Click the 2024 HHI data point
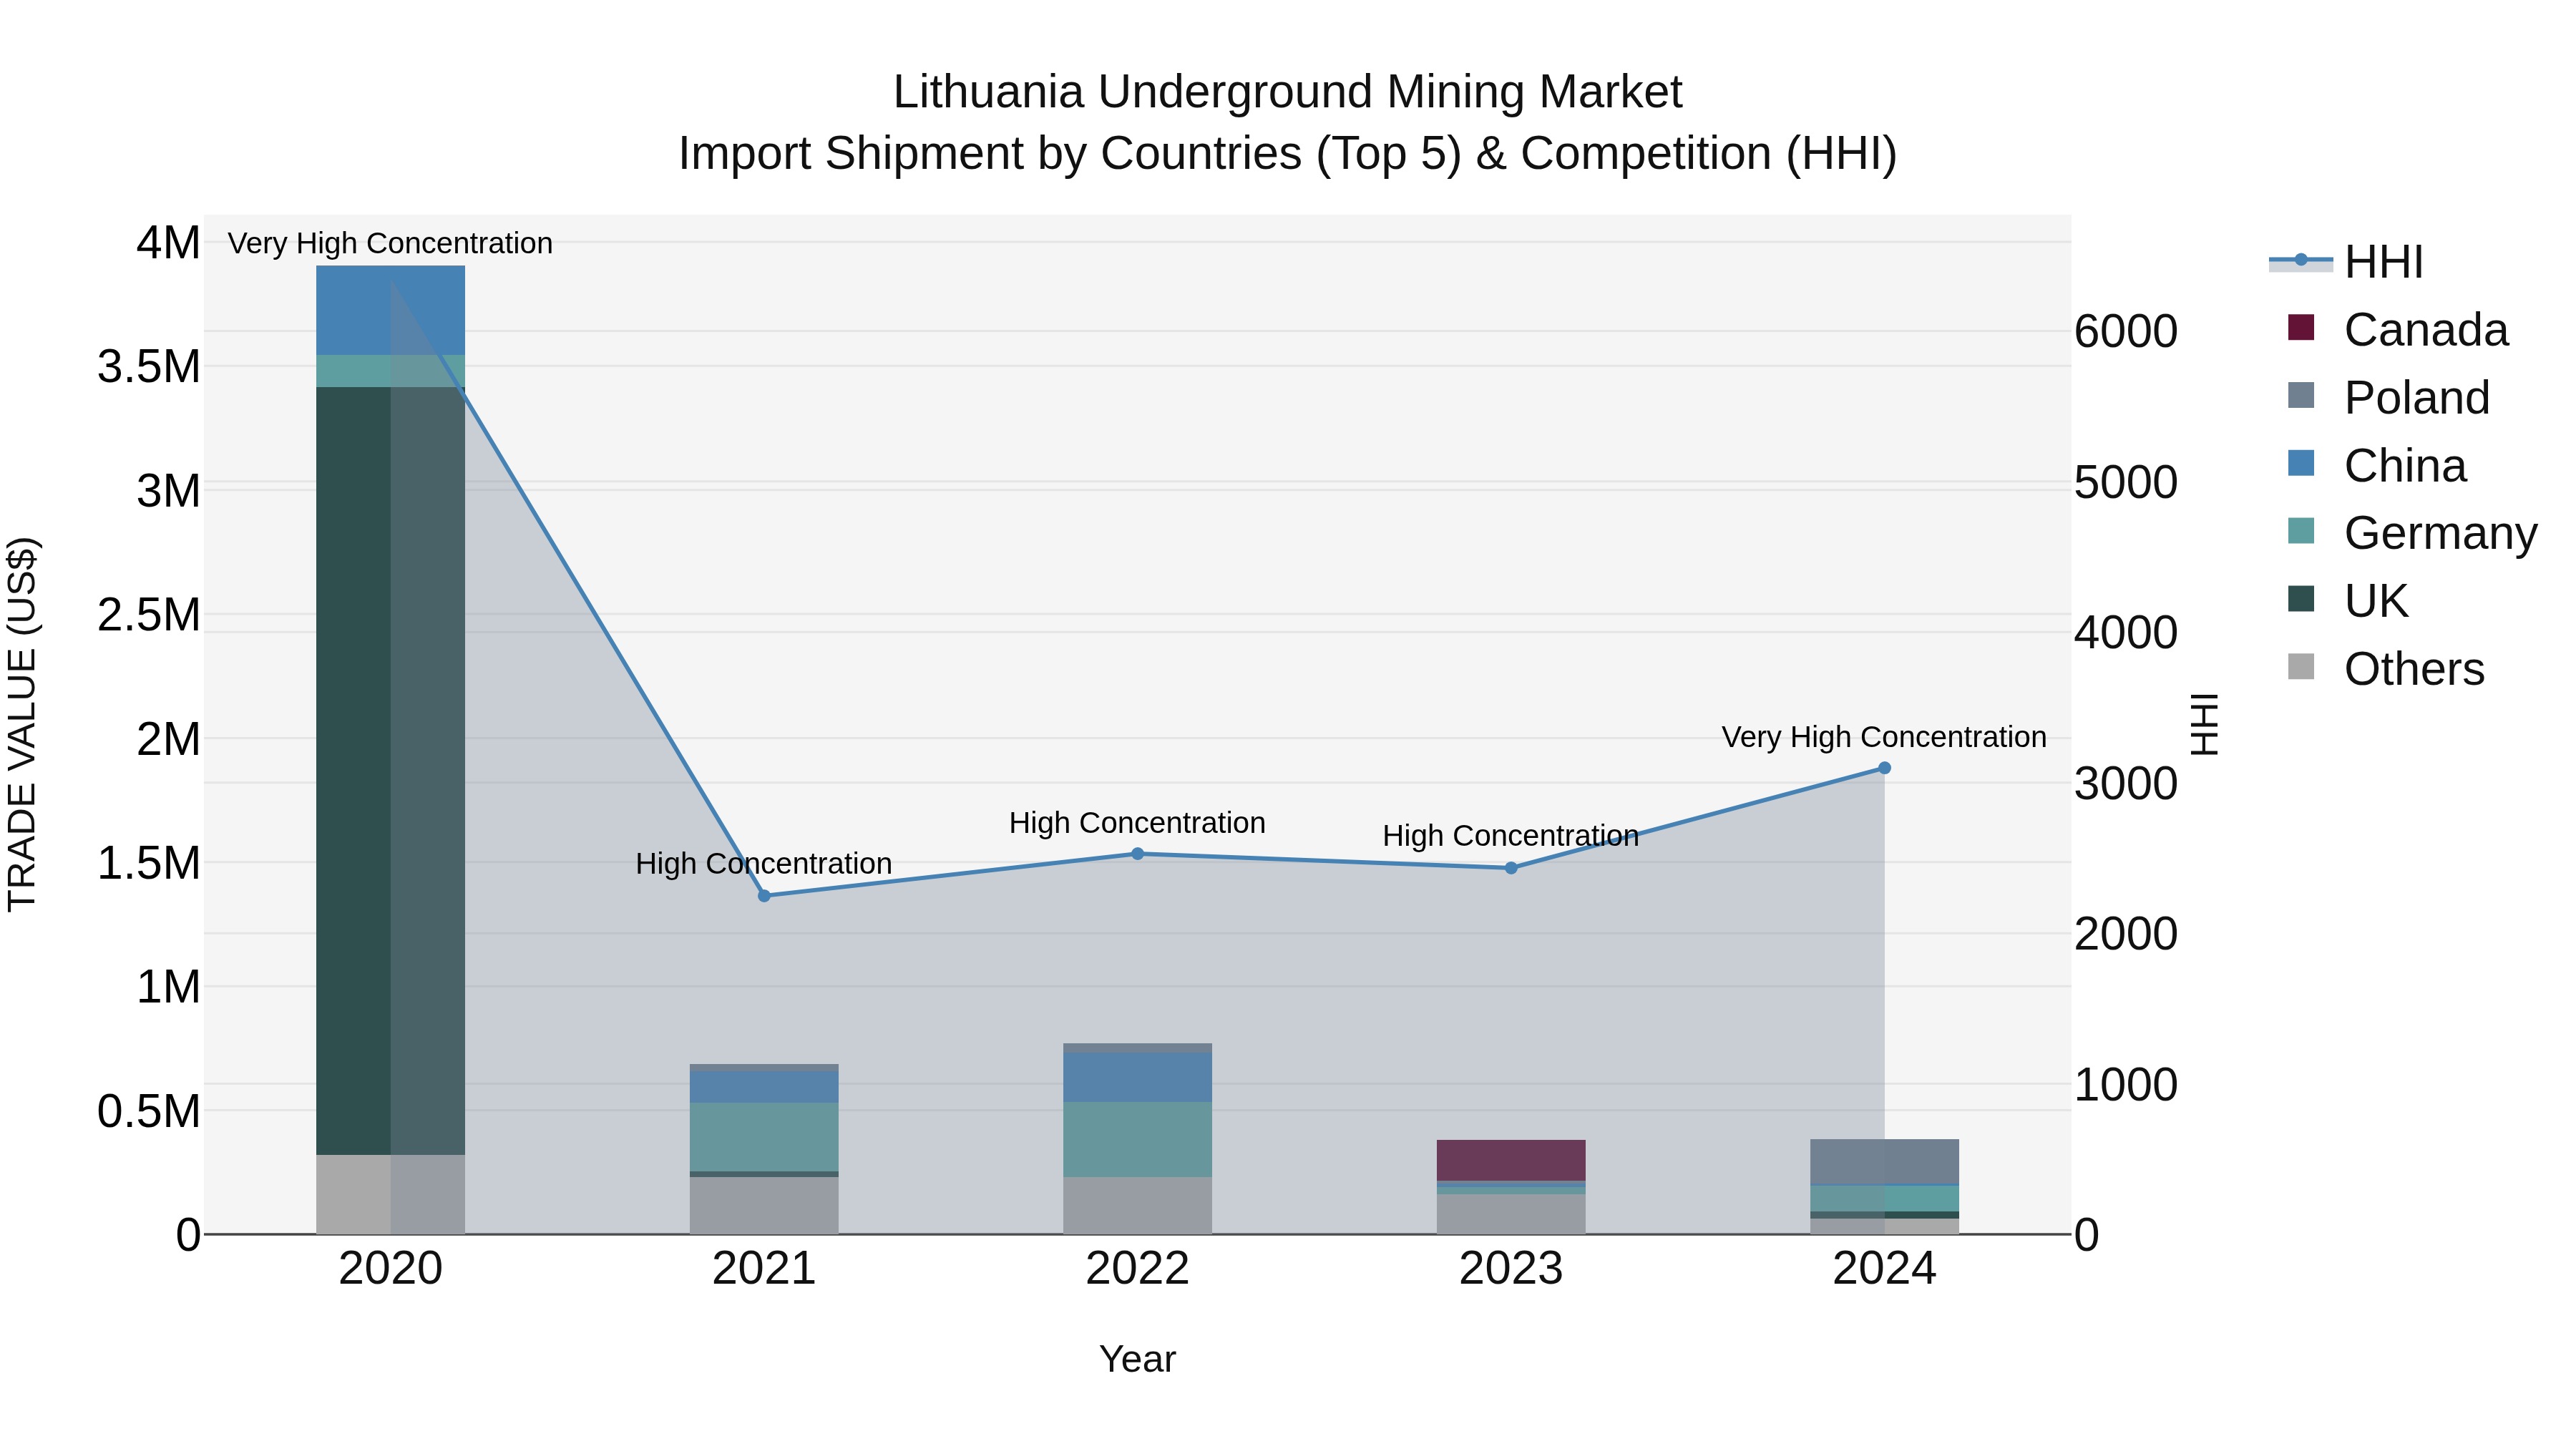The image size is (2576, 1449). click(1884, 768)
